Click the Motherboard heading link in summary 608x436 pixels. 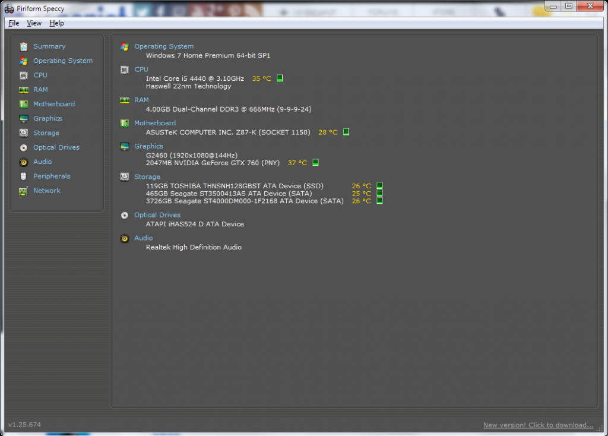coord(155,123)
